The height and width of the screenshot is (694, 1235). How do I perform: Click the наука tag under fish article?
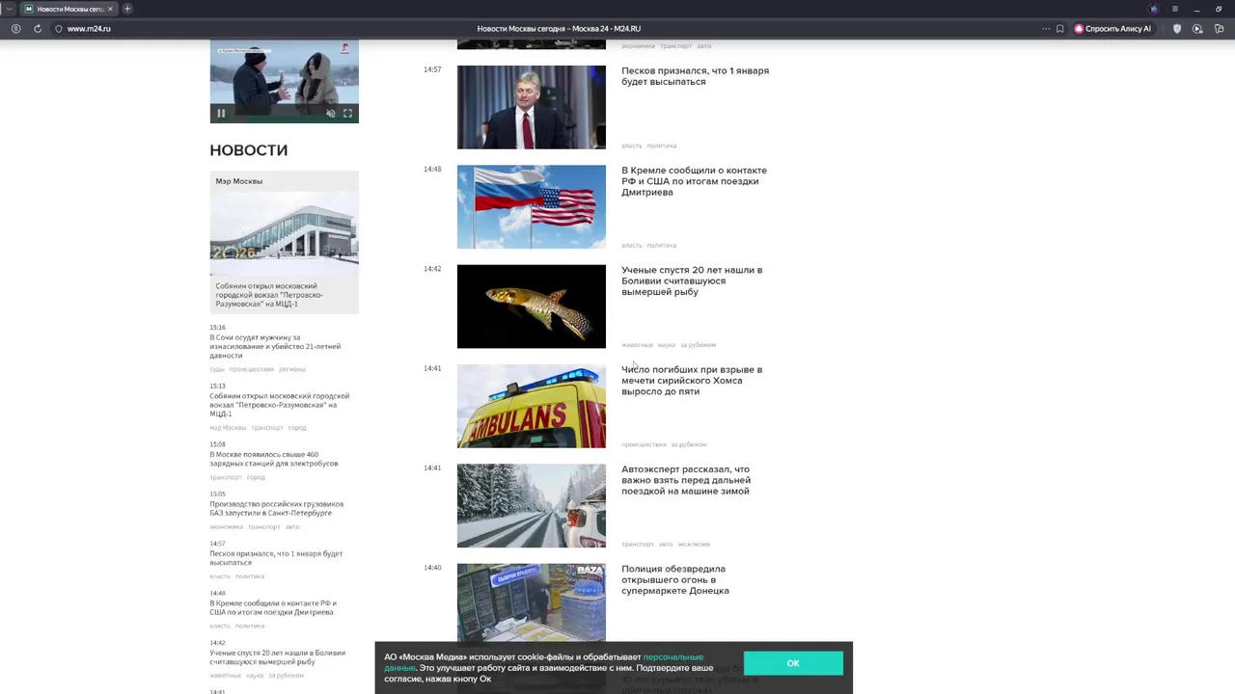coord(667,345)
